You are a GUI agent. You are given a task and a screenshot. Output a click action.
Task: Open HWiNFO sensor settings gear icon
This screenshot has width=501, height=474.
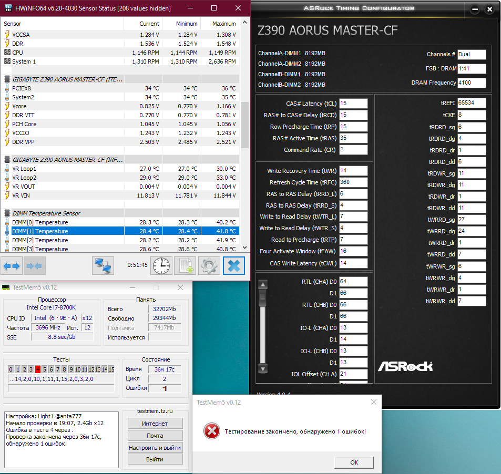tap(209, 266)
